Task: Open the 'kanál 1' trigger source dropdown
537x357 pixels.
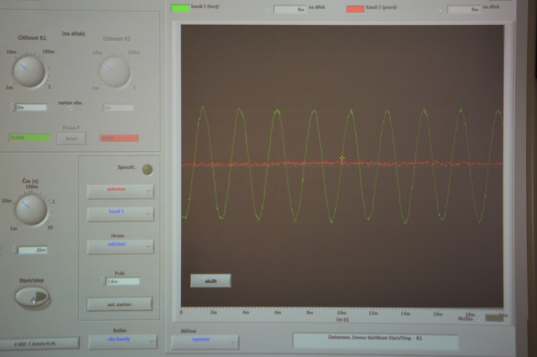Action: coord(120,214)
